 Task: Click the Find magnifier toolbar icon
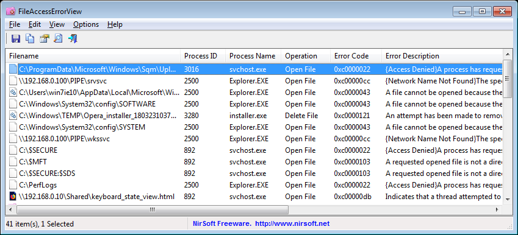(58, 38)
